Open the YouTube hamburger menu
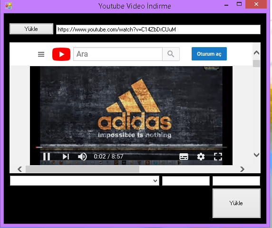The height and width of the screenshot is (228, 272). tap(41, 54)
